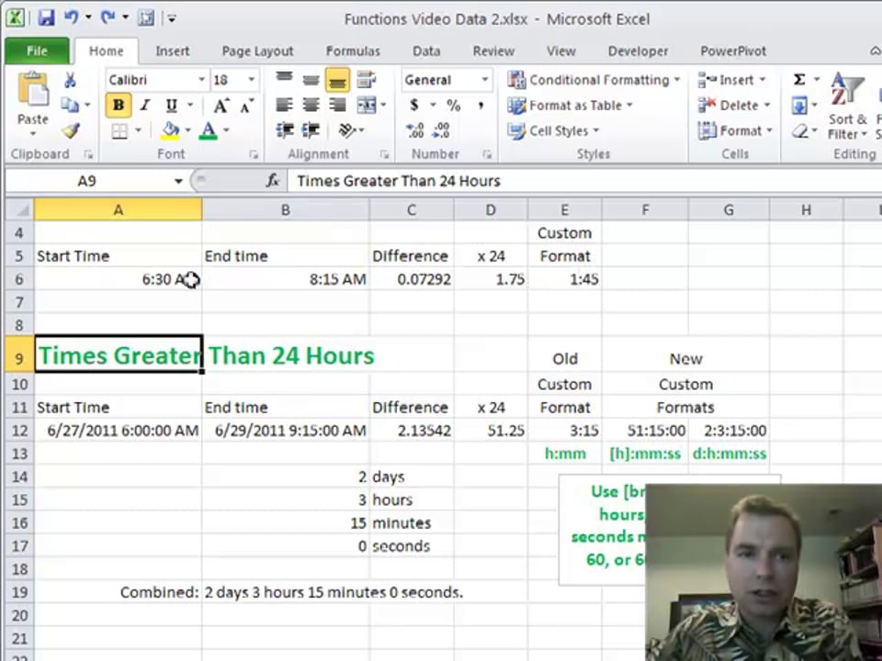Click Increase Font Size icon

tap(221, 105)
